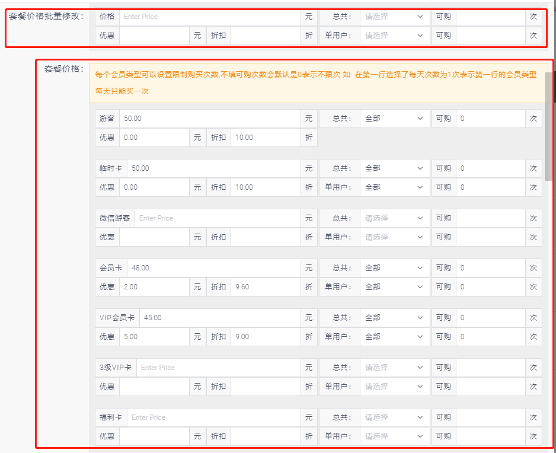The width and height of the screenshot is (556, 453).
Task: Click VIP会员卡 优惠 field showing 5.00
Action: tap(154, 337)
